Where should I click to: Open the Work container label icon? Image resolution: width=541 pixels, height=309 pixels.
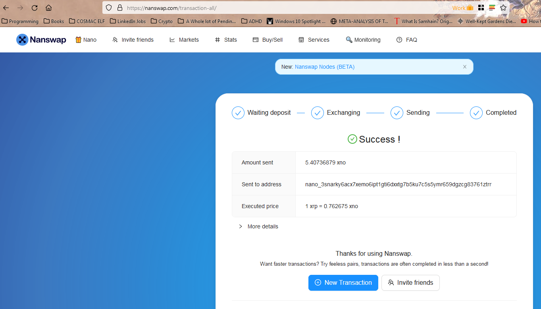tap(463, 8)
